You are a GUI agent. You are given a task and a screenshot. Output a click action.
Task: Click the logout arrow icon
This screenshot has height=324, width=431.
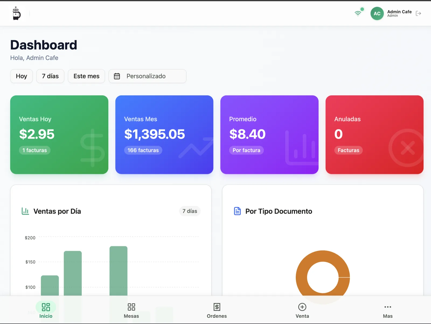click(x=418, y=13)
